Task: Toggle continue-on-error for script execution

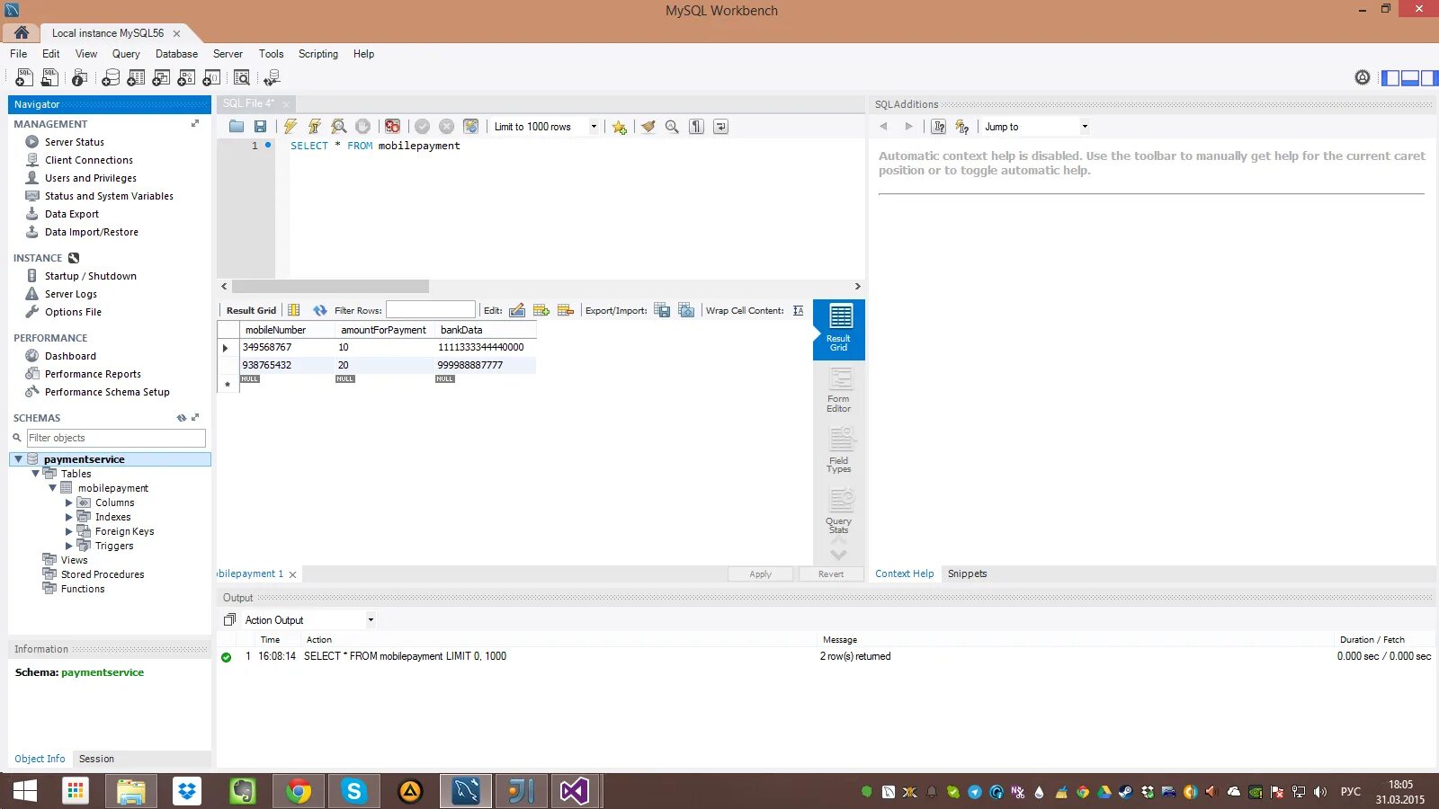Action: 392,127
